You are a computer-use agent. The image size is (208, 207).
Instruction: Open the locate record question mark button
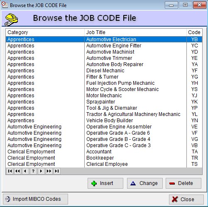point(33,171)
